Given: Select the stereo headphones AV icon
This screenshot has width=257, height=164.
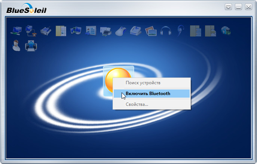Looking at the screenshot, I should pyautogui.click(x=166, y=31).
